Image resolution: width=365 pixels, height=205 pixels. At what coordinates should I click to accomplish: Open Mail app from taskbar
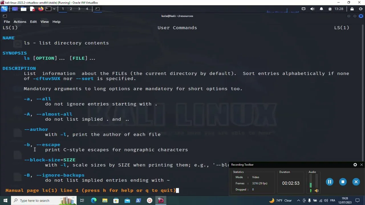pos(127,200)
